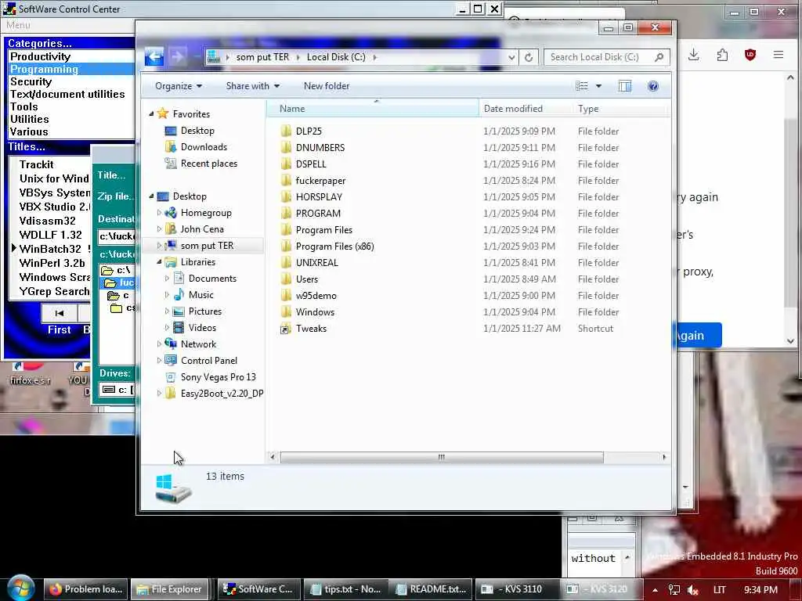Show hidden tray icons arrow
This screenshot has width=802, height=601.
tap(655, 590)
